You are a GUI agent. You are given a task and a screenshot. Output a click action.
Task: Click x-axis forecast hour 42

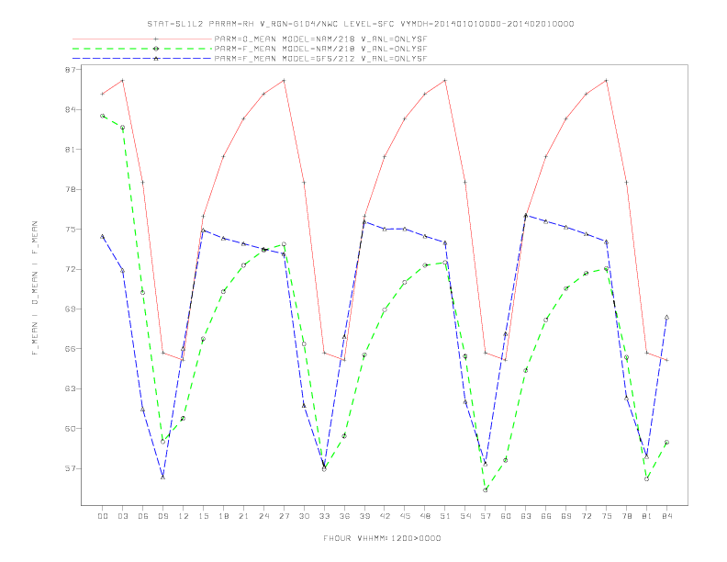[385, 516]
